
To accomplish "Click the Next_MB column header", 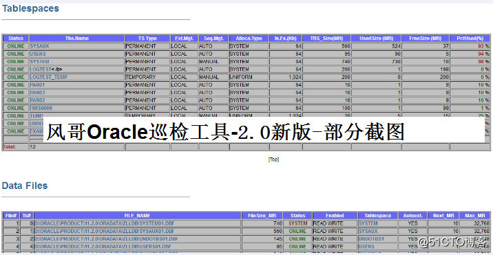I will (x=443, y=216).
